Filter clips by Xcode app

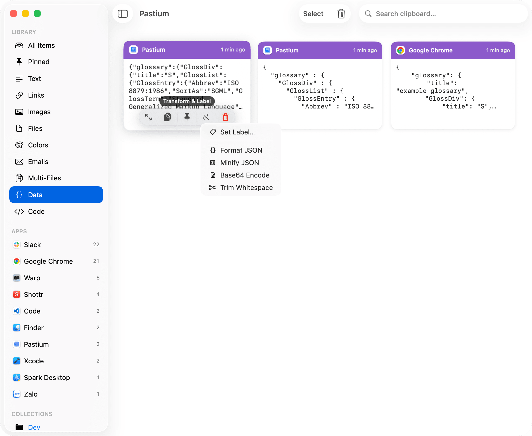point(56,361)
